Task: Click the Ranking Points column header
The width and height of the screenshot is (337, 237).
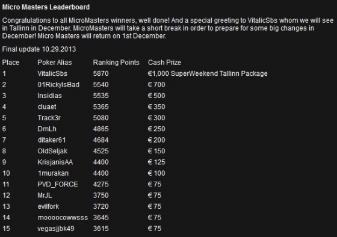Action: tap(116, 63)
